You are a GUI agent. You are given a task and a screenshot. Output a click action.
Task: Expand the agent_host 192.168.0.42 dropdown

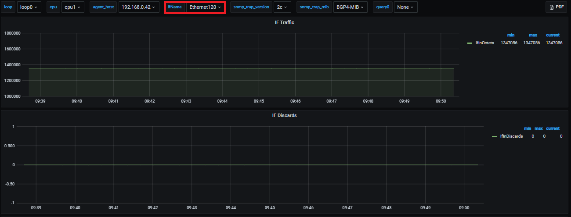click(139, 7)
